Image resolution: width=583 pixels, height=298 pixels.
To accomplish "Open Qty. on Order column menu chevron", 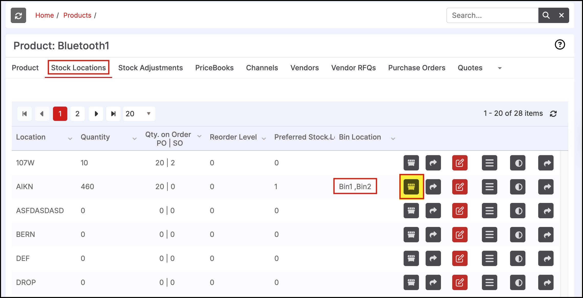I will click(x=199, y=136).
